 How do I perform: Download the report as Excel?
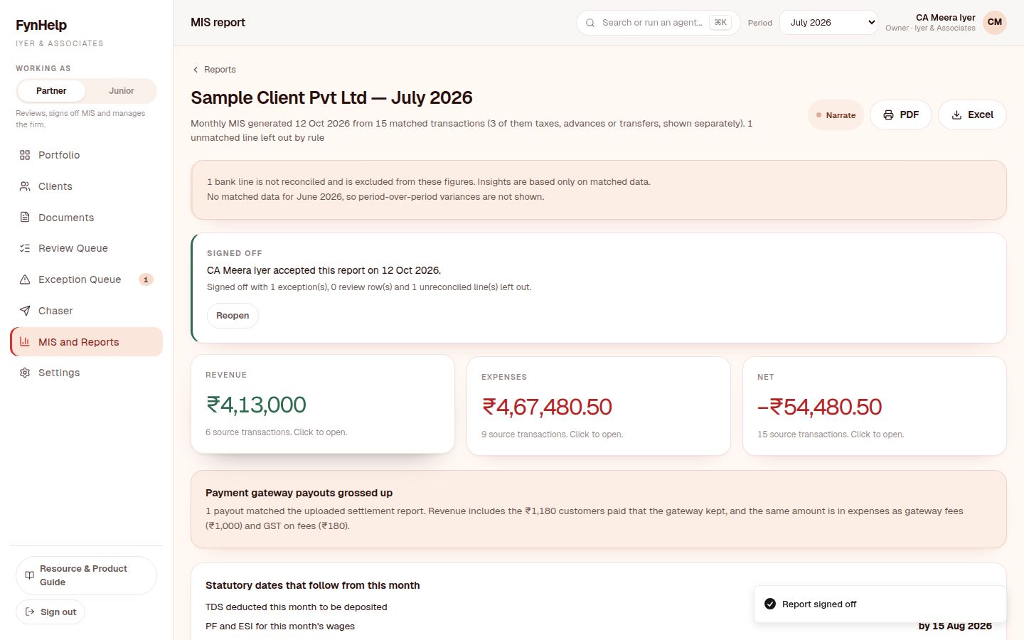click(972, 115)
